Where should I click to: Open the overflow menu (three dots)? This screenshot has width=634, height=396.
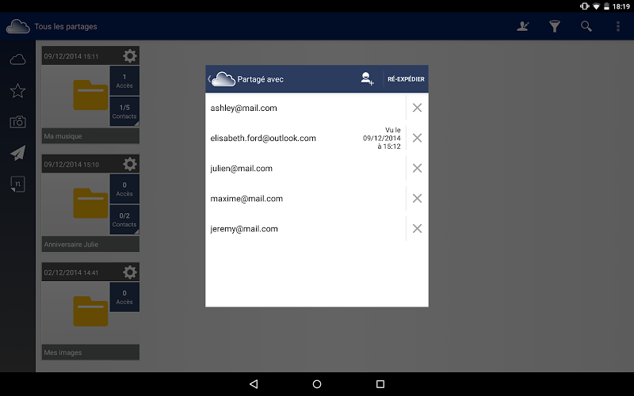click(x=618, y=27)
